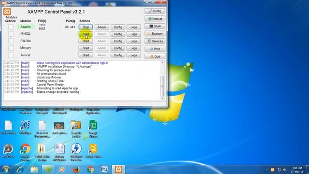309x174 pixels.
Task: Open XAMPP Help
Action: [155, 49]
